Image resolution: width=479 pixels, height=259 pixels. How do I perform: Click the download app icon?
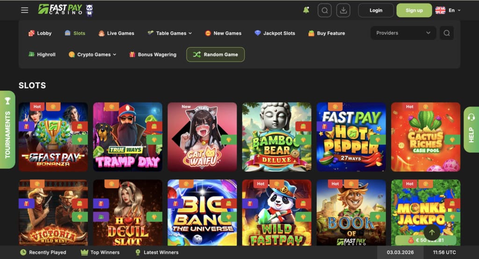(x=343, y=10)
